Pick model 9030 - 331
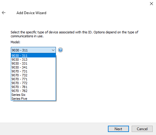156x135 pixels. pos(33,63)
